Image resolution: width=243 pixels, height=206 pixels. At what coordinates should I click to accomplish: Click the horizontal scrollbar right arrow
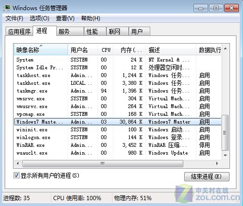coord(217,163)
